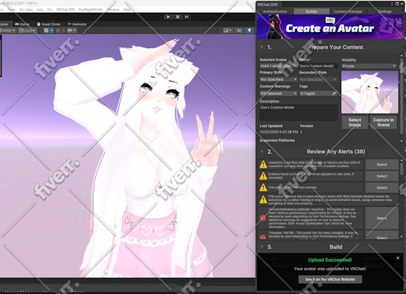Viewport: 406px width, 294px height.
Task: Select the Builder tab in VRChat SDK
Action: (312, 12)
